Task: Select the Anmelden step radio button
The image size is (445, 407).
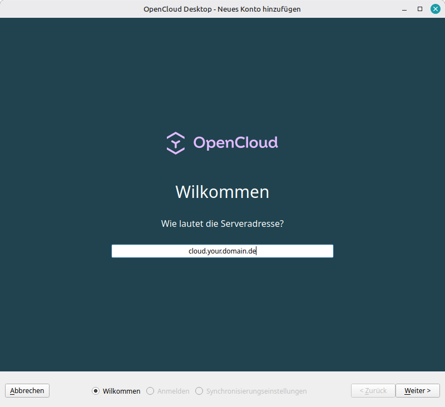Action: [150, 391]
